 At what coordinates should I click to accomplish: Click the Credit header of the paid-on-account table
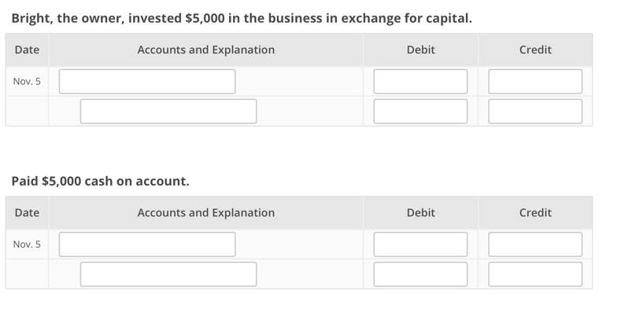point(535,212)
